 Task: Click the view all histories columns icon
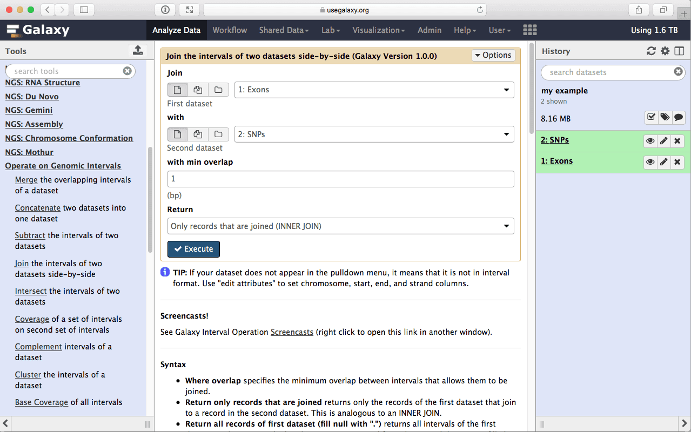tap(679, 51)
